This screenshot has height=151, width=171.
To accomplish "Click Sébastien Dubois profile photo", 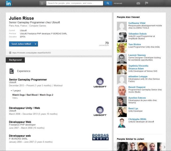I will click(x=122, y=37).
